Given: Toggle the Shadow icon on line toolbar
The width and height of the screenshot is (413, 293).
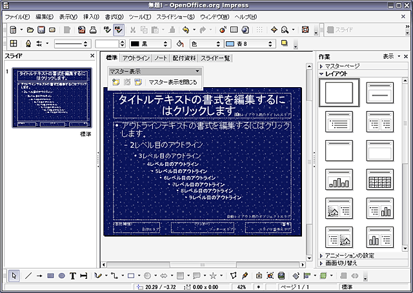Looking at the screenshot, I should (x=285, y=44).
